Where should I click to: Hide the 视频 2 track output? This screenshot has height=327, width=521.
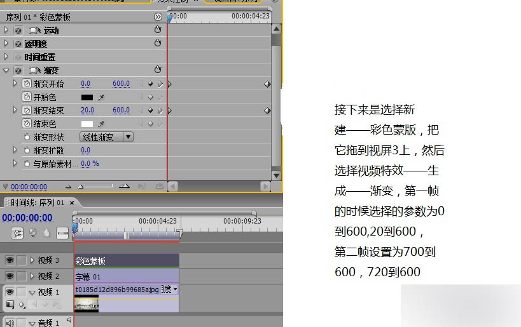(10, 276)
